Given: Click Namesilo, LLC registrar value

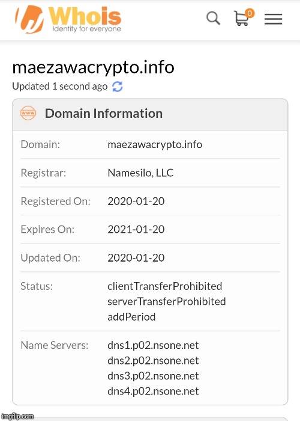Looking at the screenshot, I should (140, 173).
